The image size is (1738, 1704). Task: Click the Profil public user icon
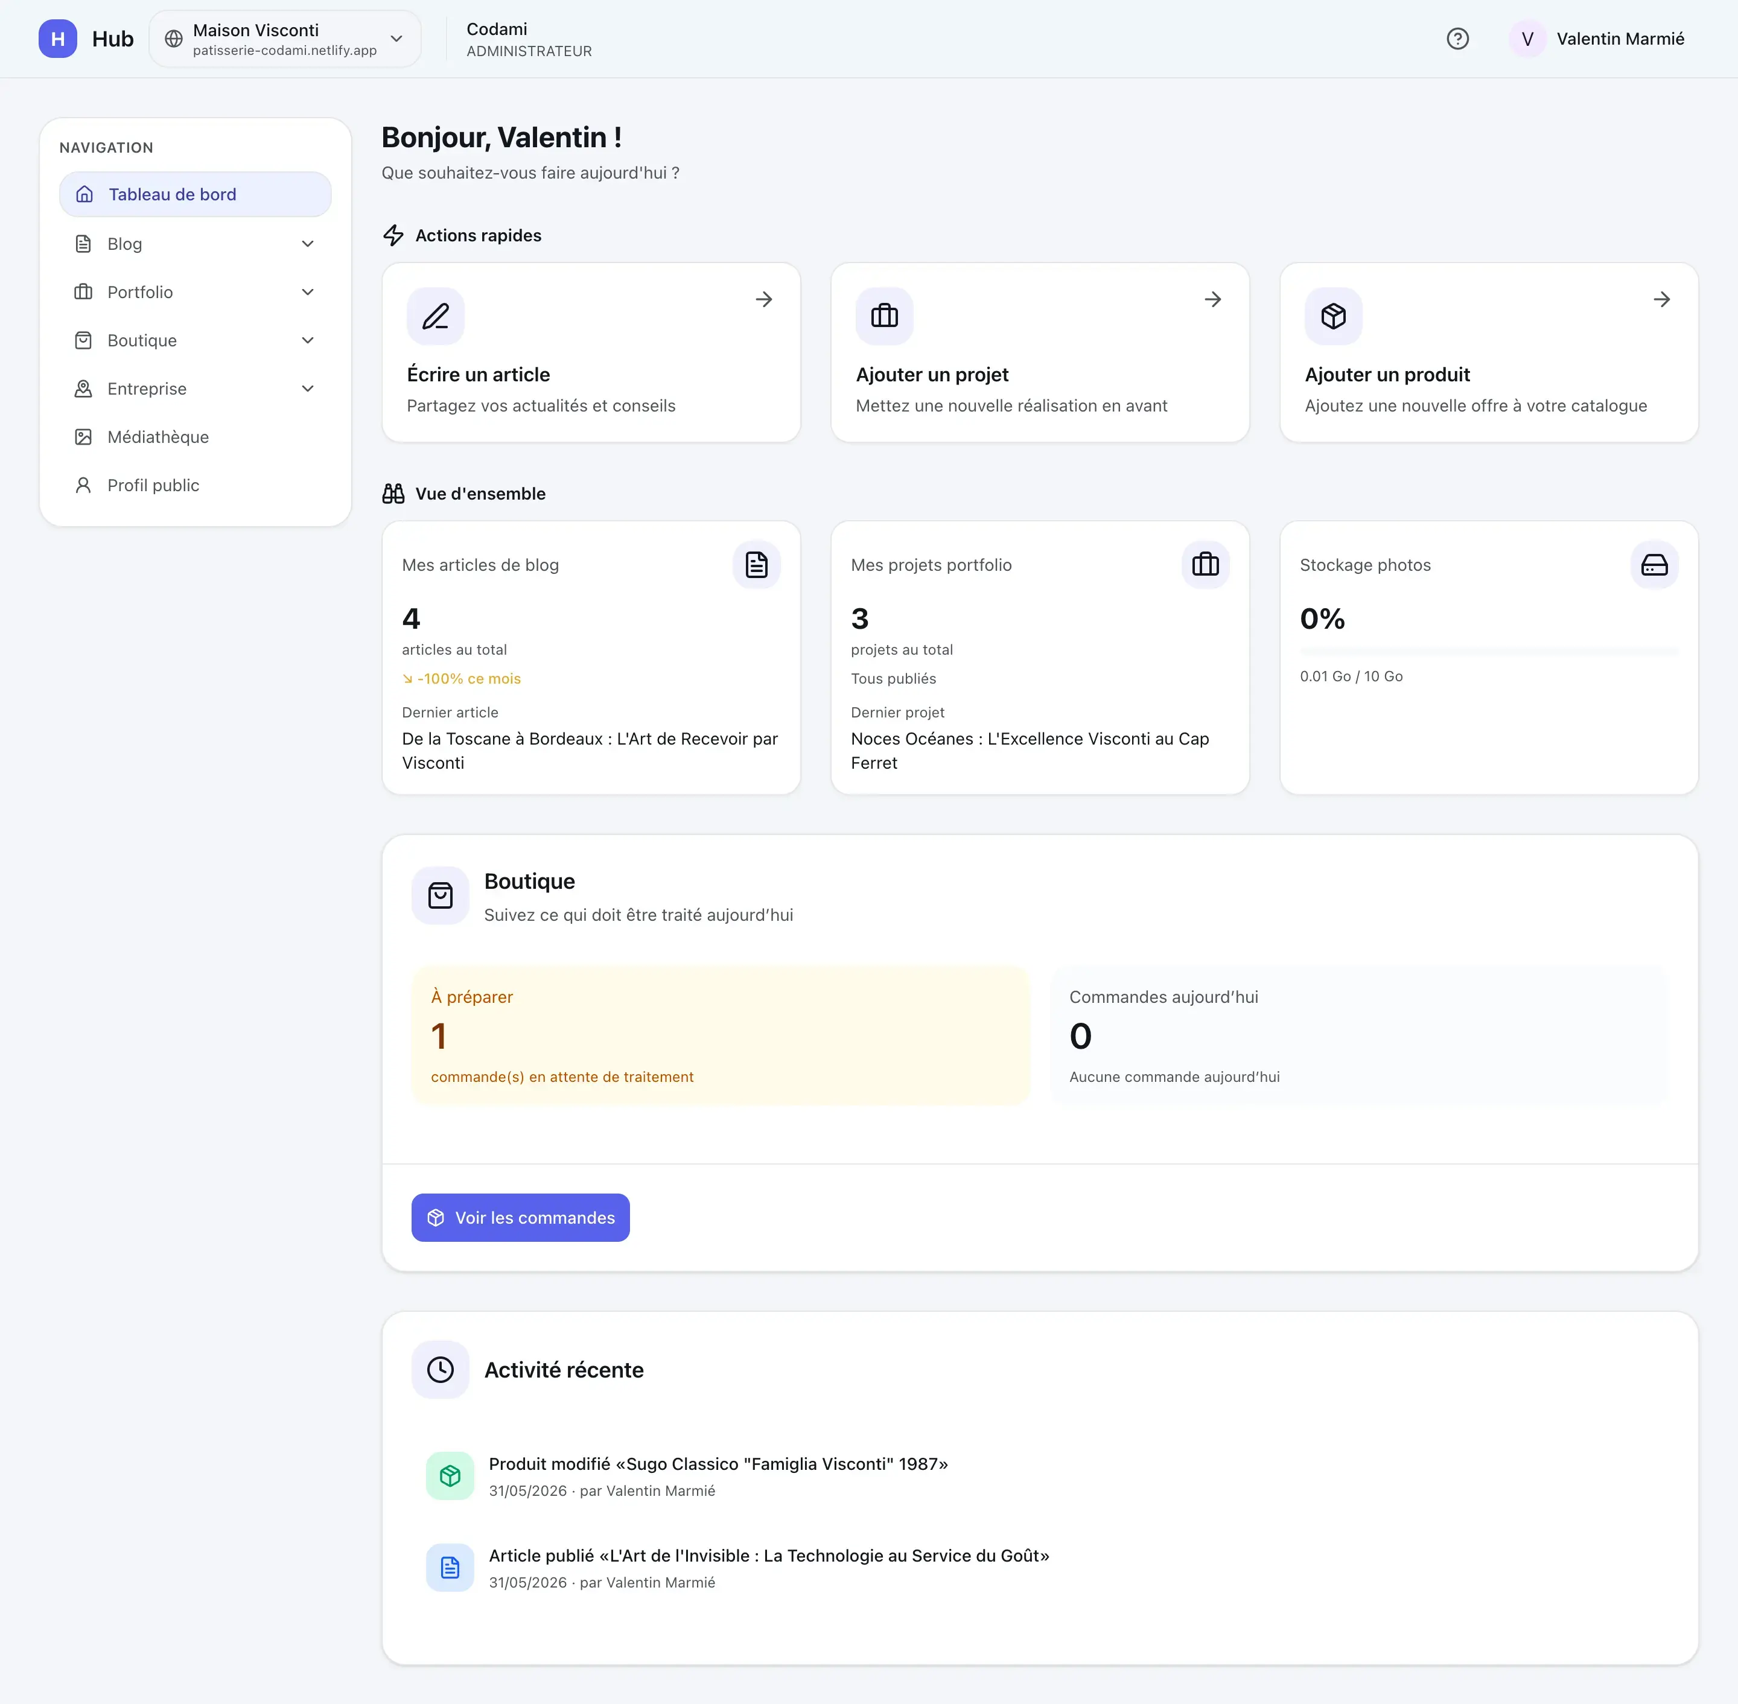[83, 485]
